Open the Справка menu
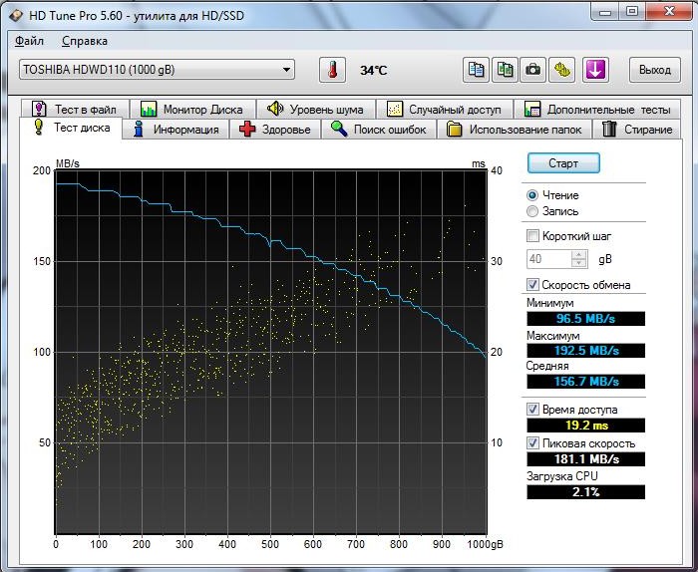The width and height of the screenshot is (698, 572). click(x=85, y=41)
